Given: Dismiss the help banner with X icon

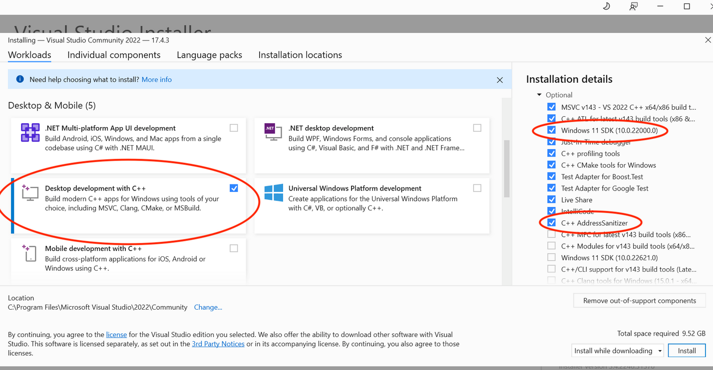Looking at the screenshot, I should (x=500, y=80).
